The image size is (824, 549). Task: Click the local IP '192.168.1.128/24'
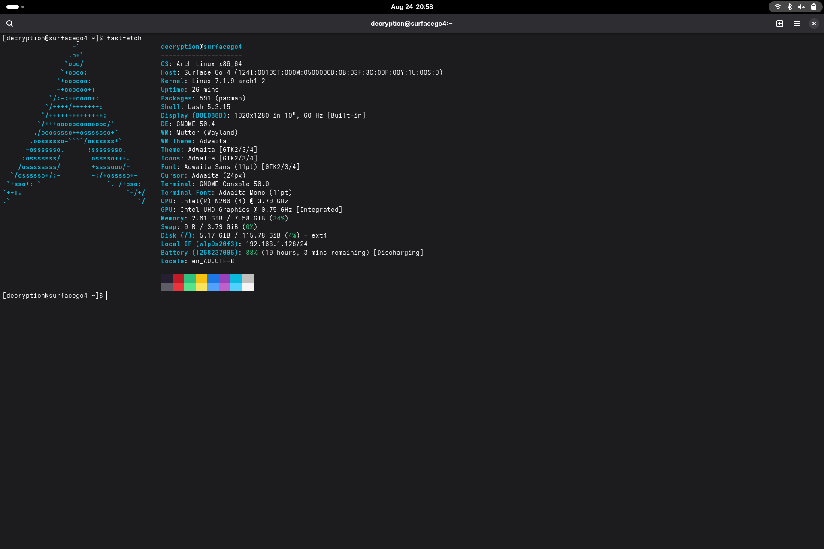(x=277, y=244)
